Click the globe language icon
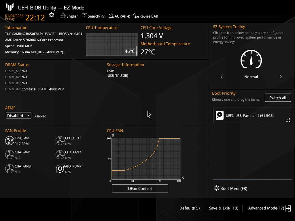The image size is (295, 221). click(x=63, y=16)
